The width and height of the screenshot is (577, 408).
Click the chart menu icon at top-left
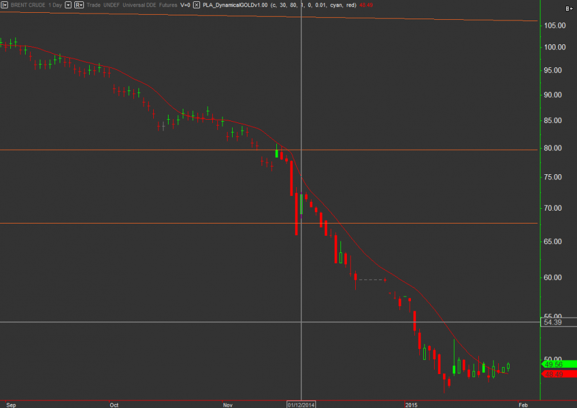point(4,4)
